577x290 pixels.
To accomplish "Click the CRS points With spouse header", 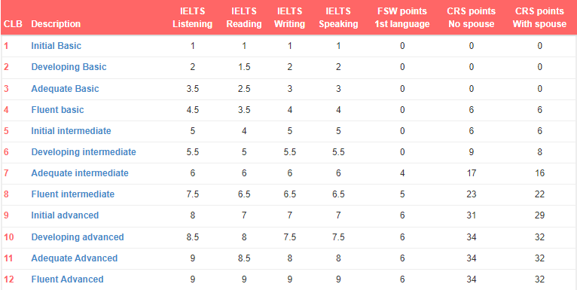I will coord(539,17).
